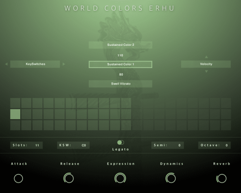The image size is (241, 193).
Task: Select the eleventh slot in the middle row
Action: point(126,114)
